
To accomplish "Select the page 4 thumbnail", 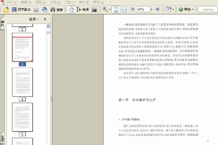I will pos(23,82).
